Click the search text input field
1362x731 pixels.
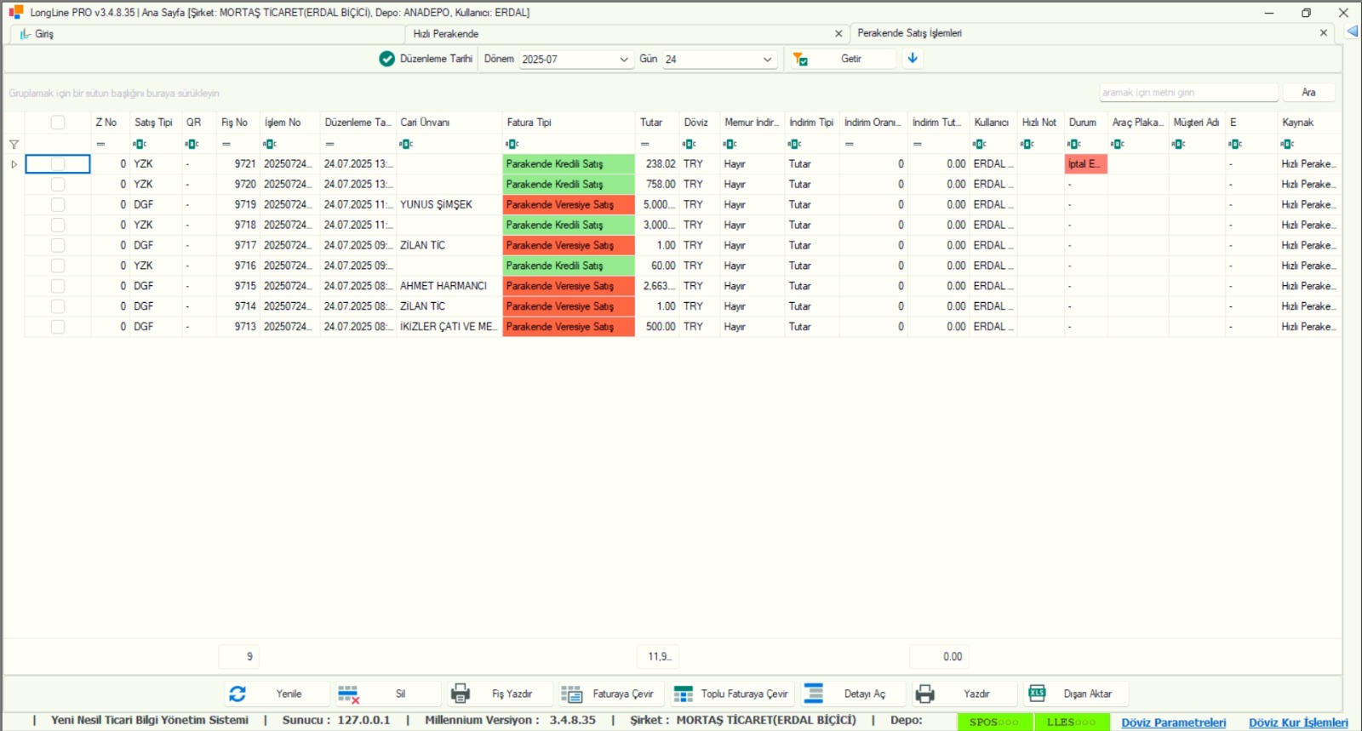1188,92
